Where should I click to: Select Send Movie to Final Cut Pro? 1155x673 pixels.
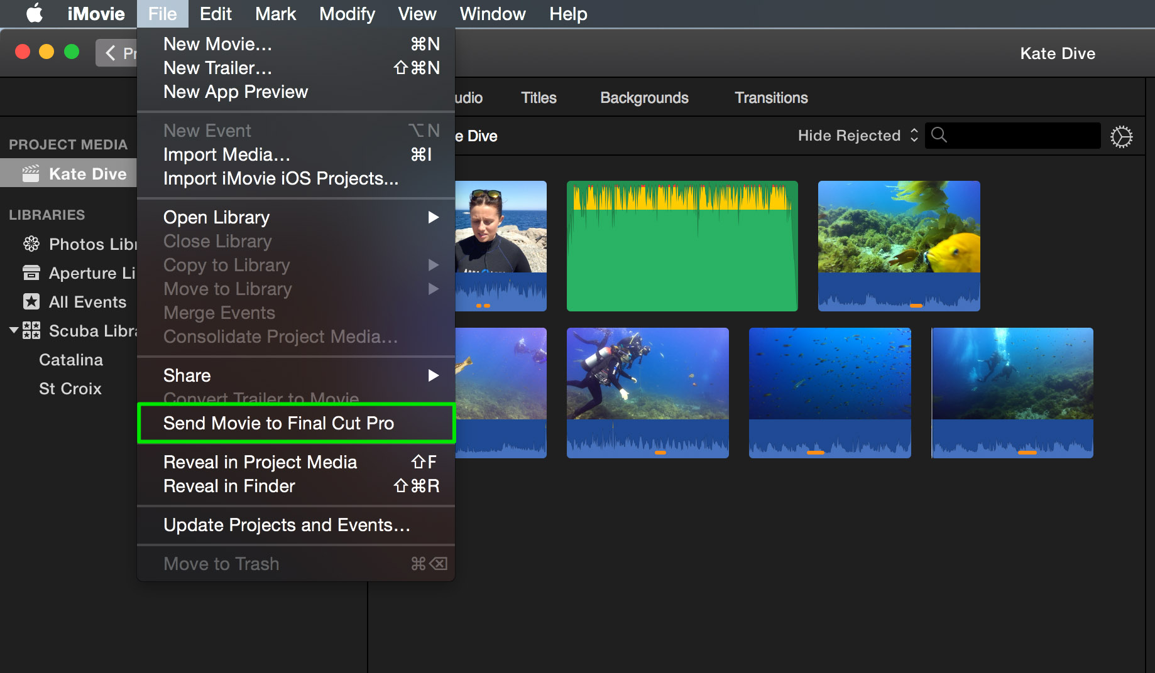coord(296,423)
